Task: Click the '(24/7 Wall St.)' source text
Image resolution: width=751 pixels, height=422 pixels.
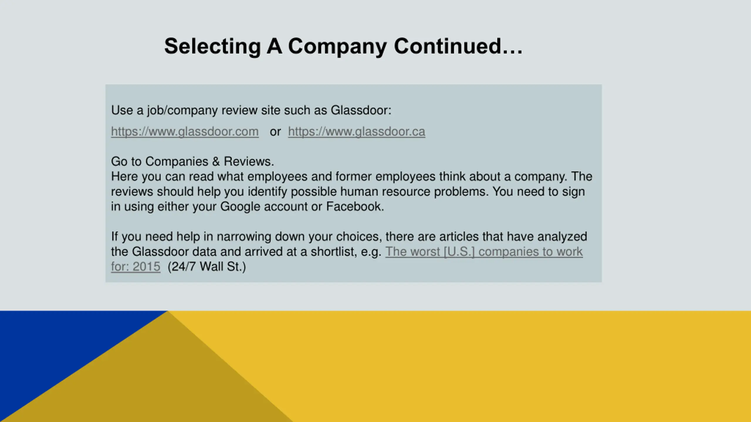Action: pyautogui.click(x=207, y=267)
